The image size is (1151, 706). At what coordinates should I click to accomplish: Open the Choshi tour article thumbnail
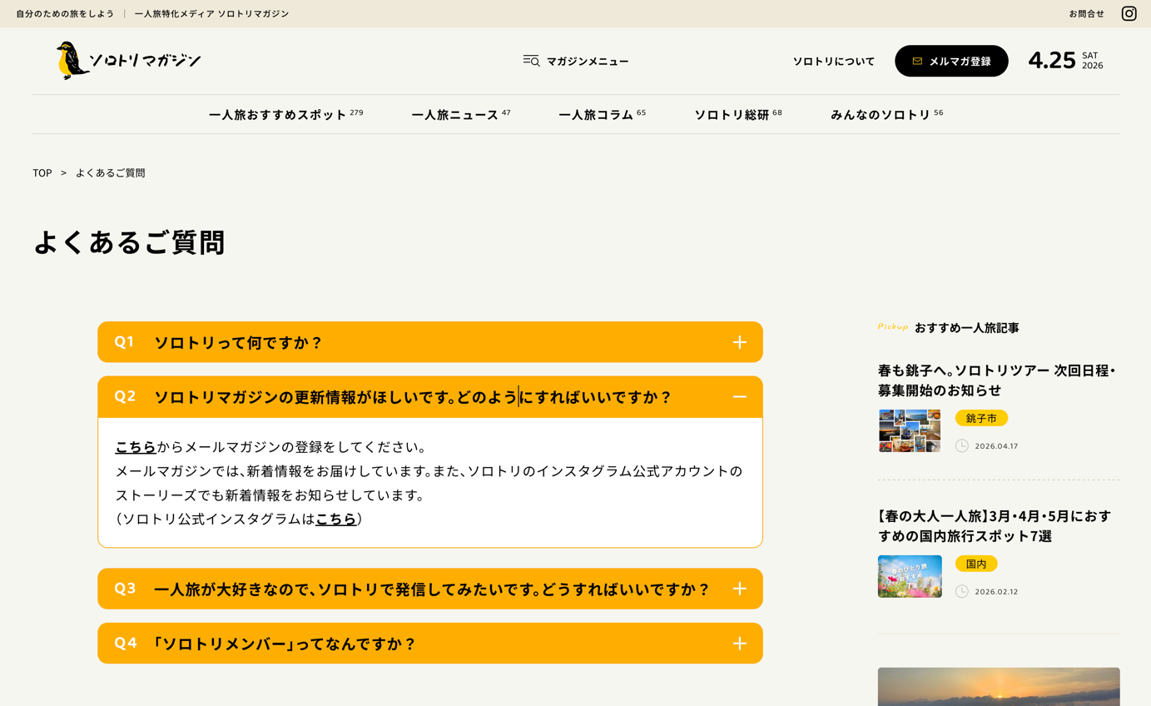tap(910, 430)
